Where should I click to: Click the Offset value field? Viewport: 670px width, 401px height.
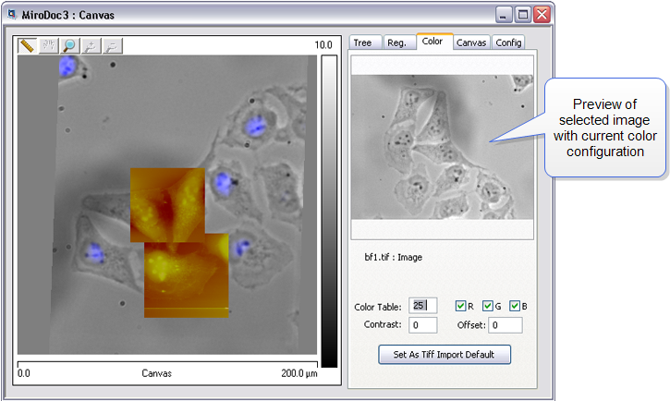click(x=506, y=325)
